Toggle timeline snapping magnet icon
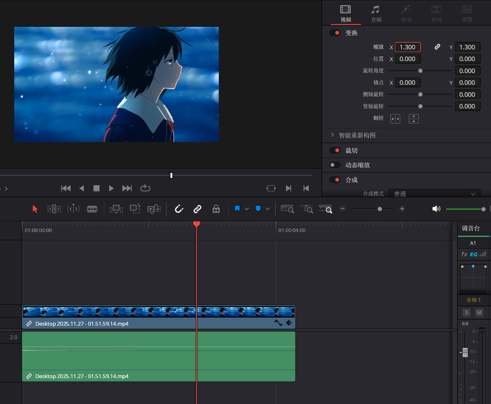 pos(179,209)
